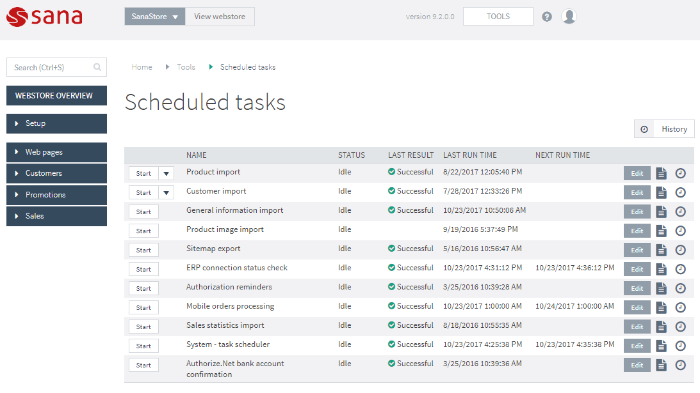
Task: Click the user profile icon
Action: point(569,16)
